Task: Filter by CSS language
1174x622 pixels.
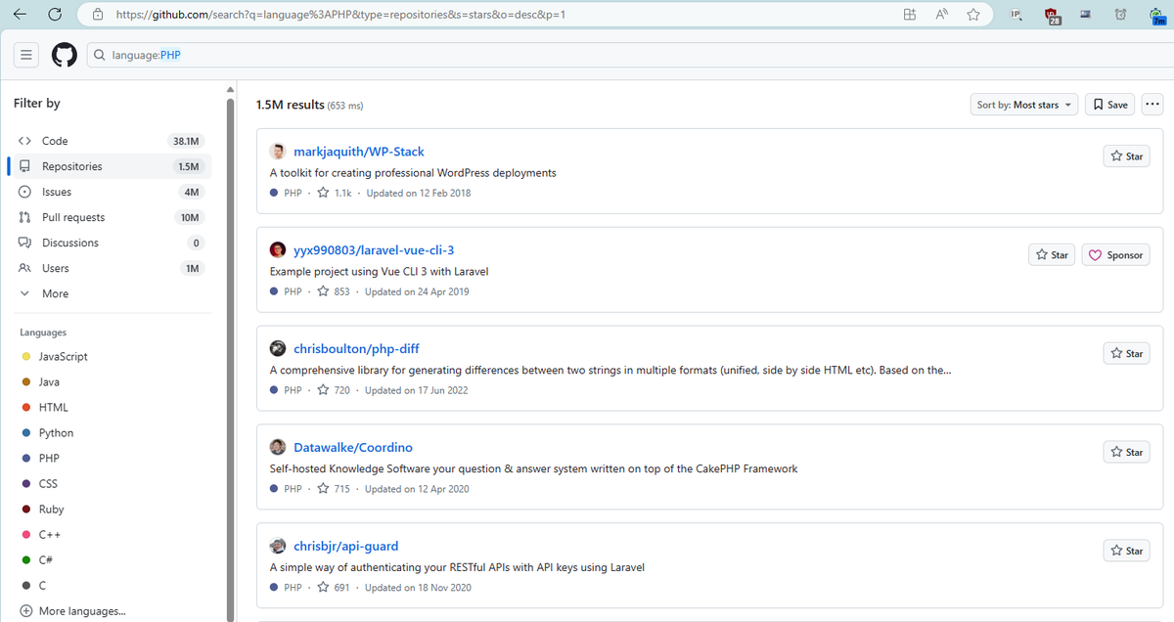Action: pos(48,484)
